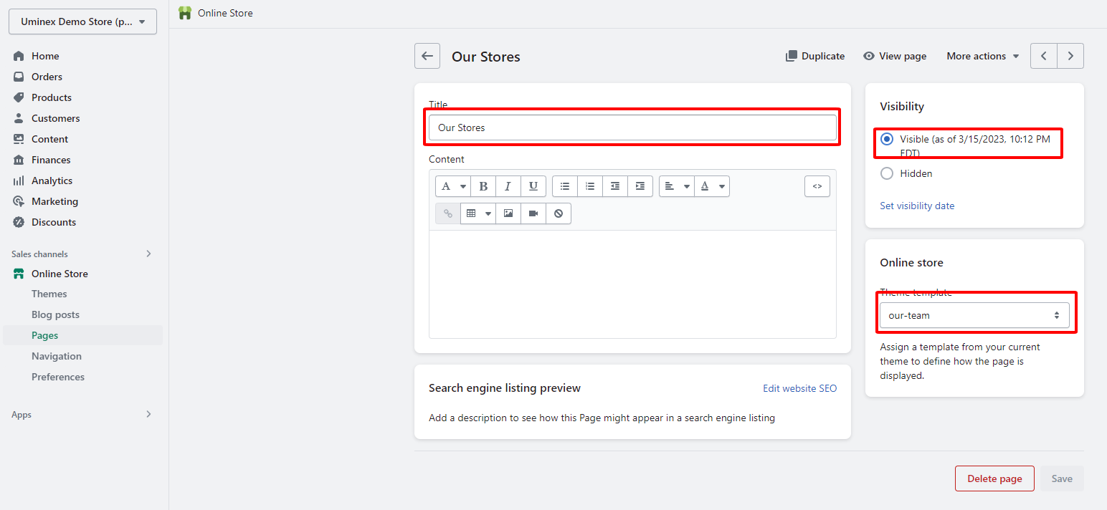The width and height of the screenshot is (1107, 510).
Task: Open Navigation under Online Store
Action: click(57, 356)
